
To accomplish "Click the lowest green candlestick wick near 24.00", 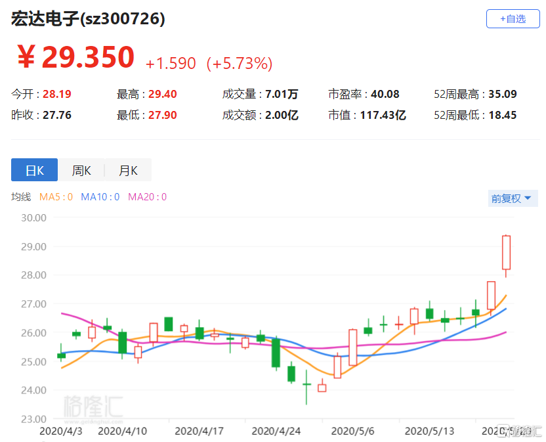I will pyautogui.click(x=306, y=387).
